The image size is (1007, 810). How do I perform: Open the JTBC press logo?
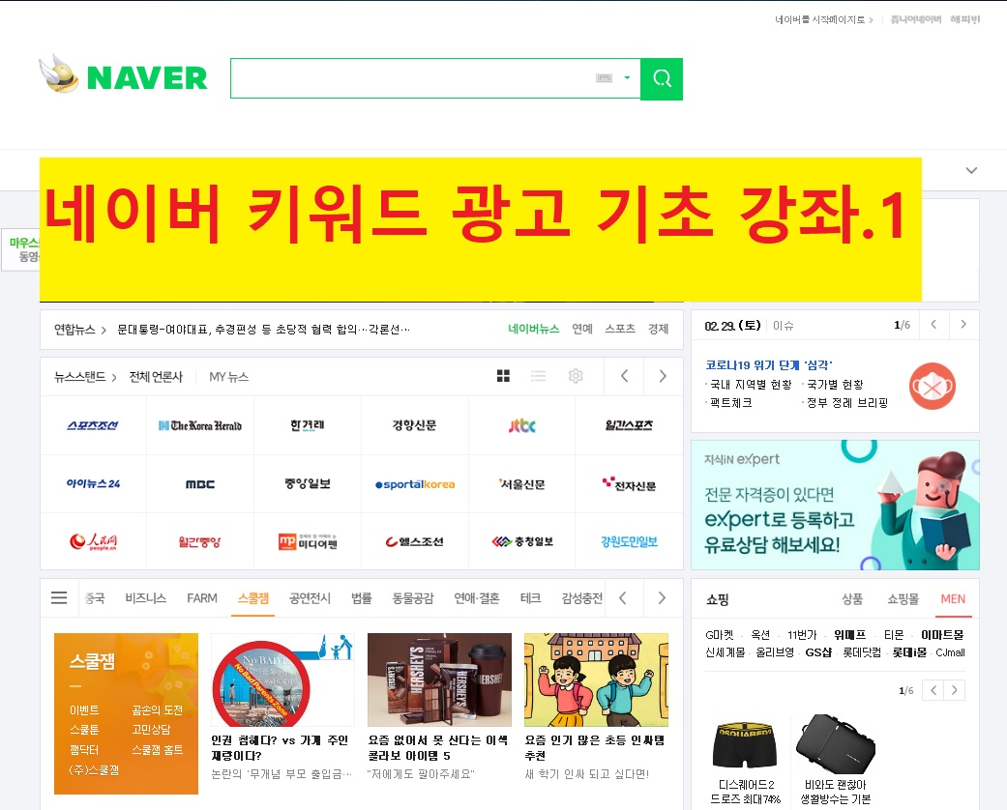click(x=521, y=425)
